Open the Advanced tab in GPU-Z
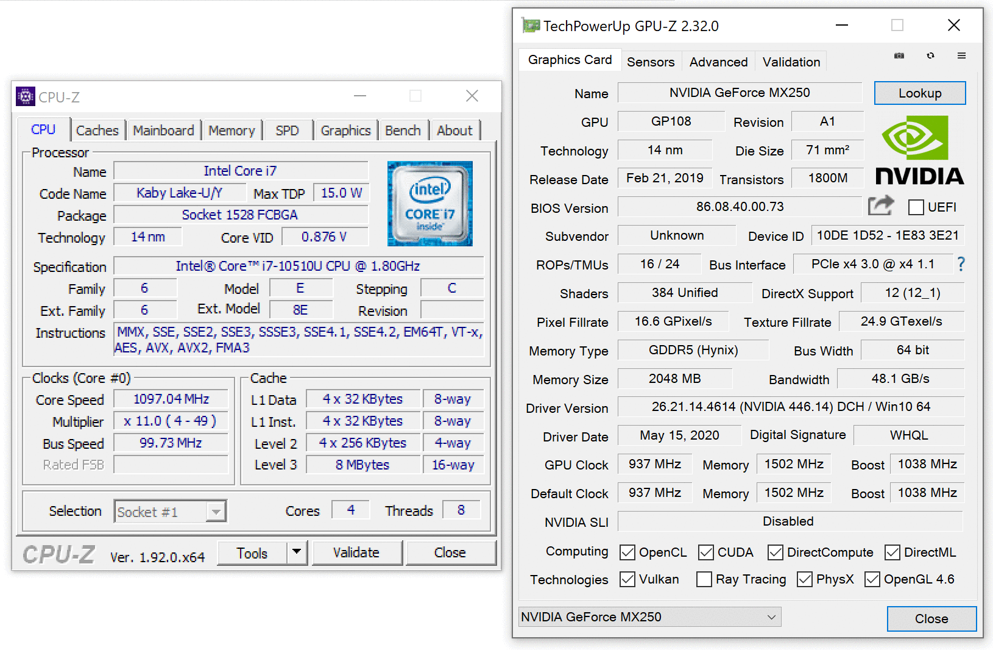The image size is (993, 650). (x=718, y=62)
